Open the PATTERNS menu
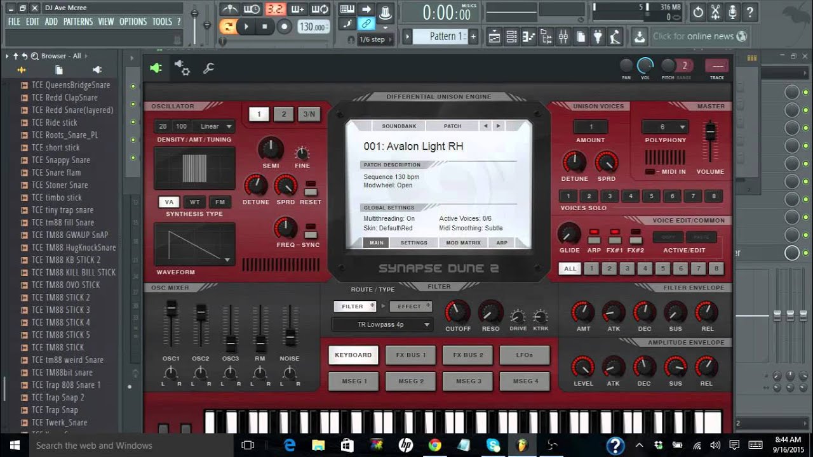The height and width of the screenshot is (457, 813). (x=78, y=22)
